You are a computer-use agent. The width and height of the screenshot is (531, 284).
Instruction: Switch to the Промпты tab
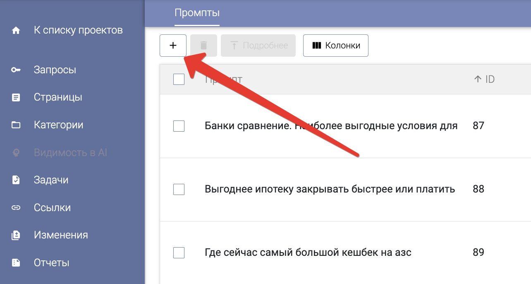(197, 13)
